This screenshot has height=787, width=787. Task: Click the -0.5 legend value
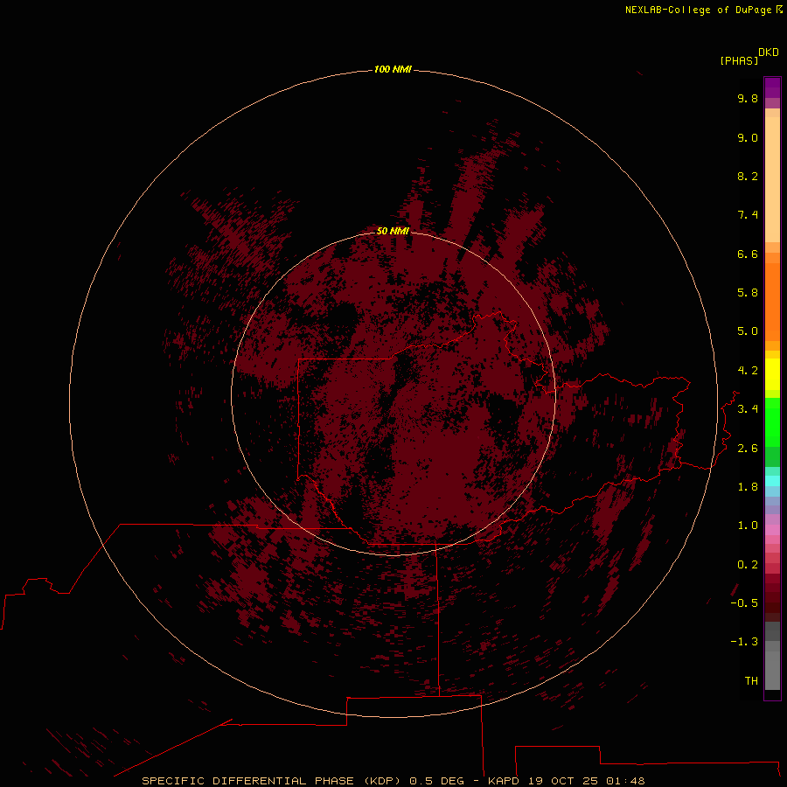744,603
